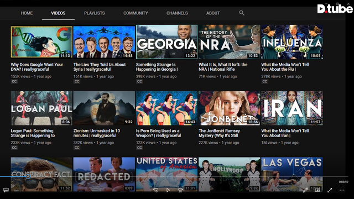Open the History of the NRA thumbnail

(x=229, y=42)
